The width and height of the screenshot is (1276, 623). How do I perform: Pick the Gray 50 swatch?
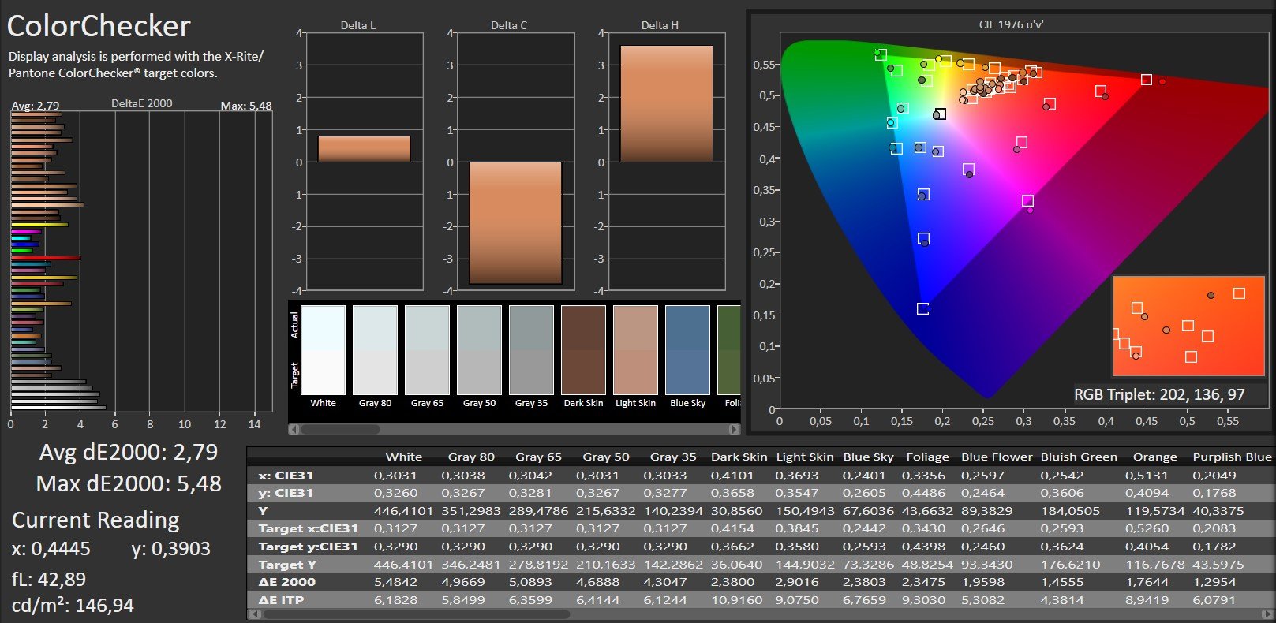pyautogui.click(x=479, y=350)
